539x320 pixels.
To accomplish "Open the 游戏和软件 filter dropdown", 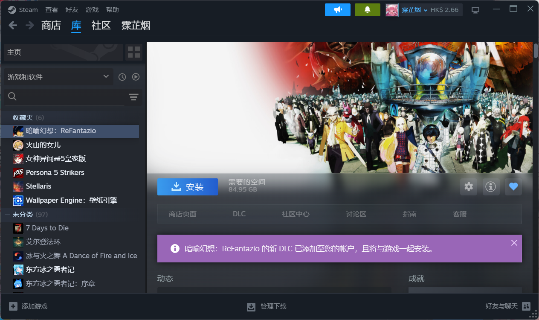I will click(58, 77).
